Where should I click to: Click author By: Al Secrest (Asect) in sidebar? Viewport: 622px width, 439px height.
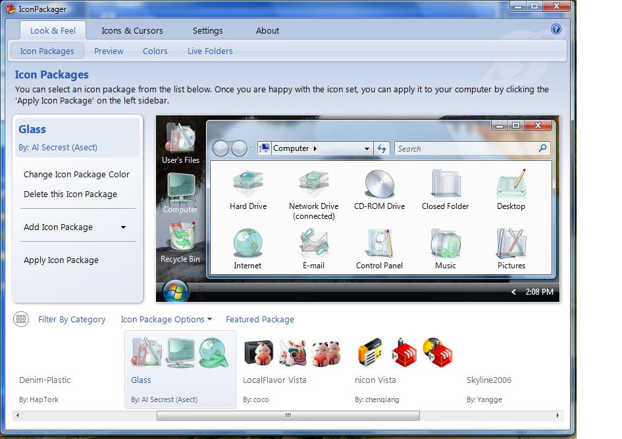58,148
